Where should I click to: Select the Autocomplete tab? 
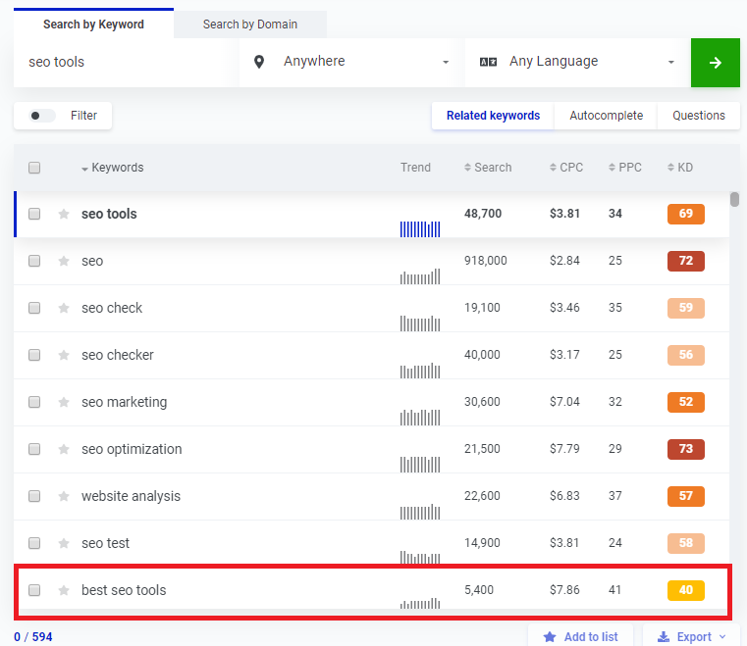click(606, 116)
